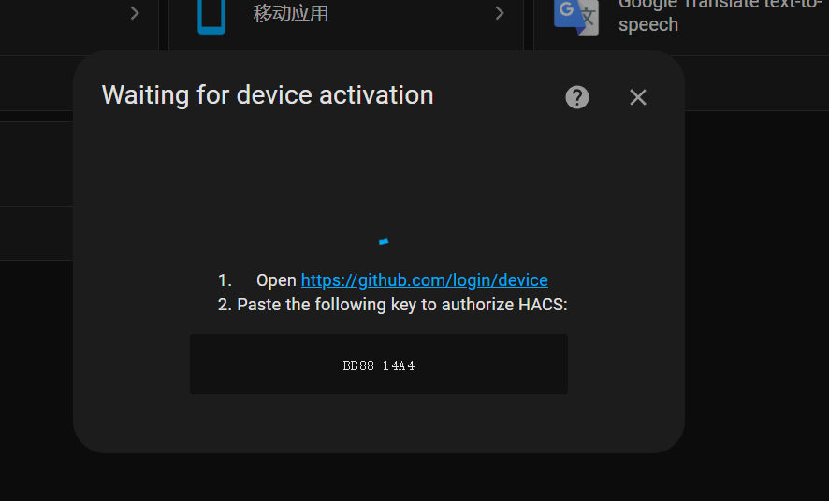
Task: Open the github.com/login/device link
Action: click(424, 279)
